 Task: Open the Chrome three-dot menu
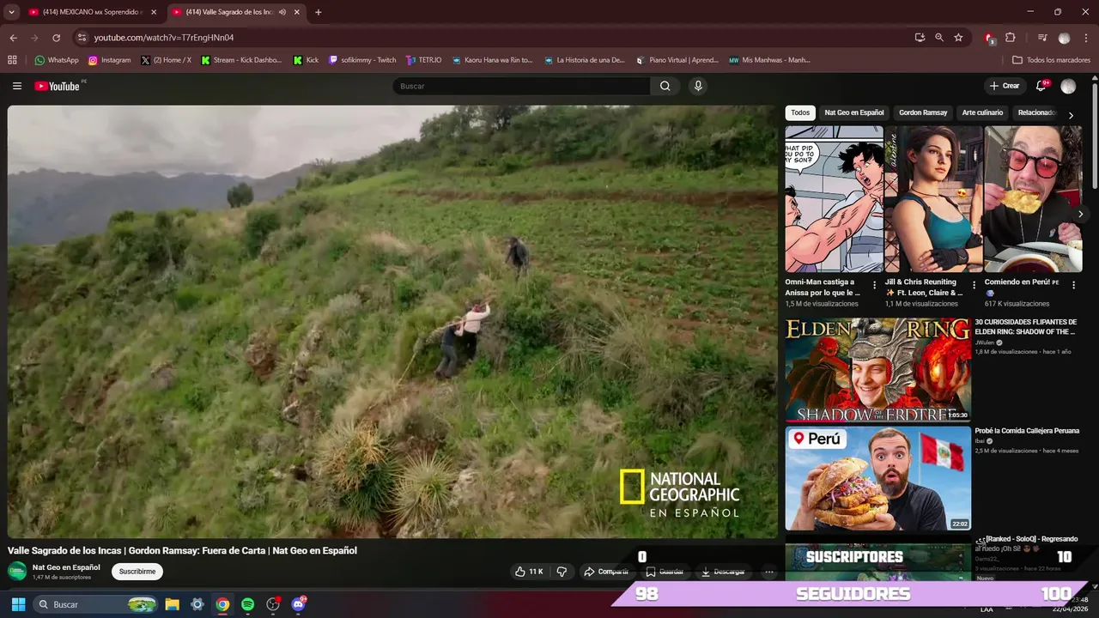pos(1085,38)
